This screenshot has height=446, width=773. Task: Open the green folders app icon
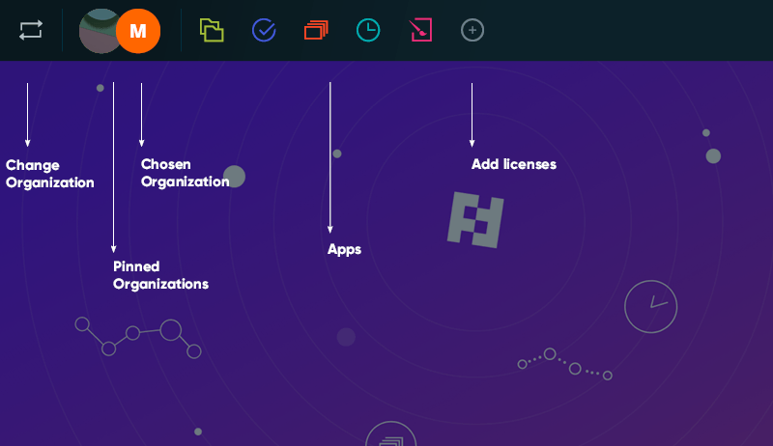coord(212,30)
